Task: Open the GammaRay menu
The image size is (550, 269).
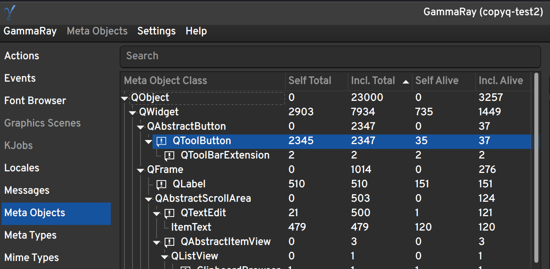Action: (x=30, y=31)
